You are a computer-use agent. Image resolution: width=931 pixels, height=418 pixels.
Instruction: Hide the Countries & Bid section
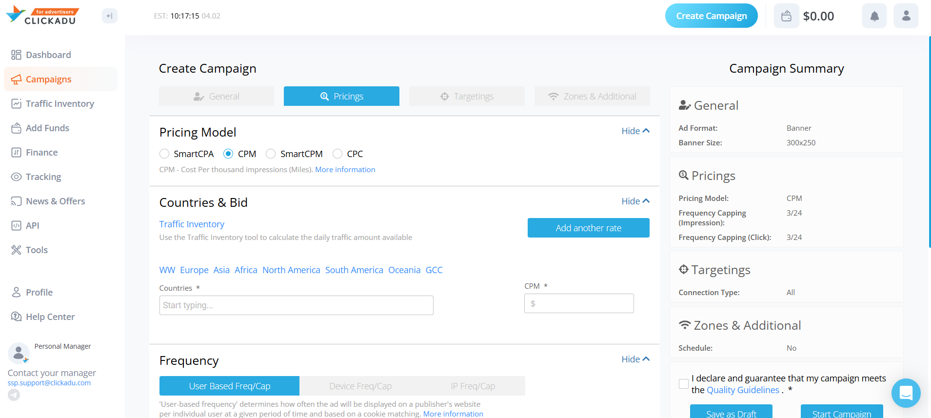(x=635, y=201)
